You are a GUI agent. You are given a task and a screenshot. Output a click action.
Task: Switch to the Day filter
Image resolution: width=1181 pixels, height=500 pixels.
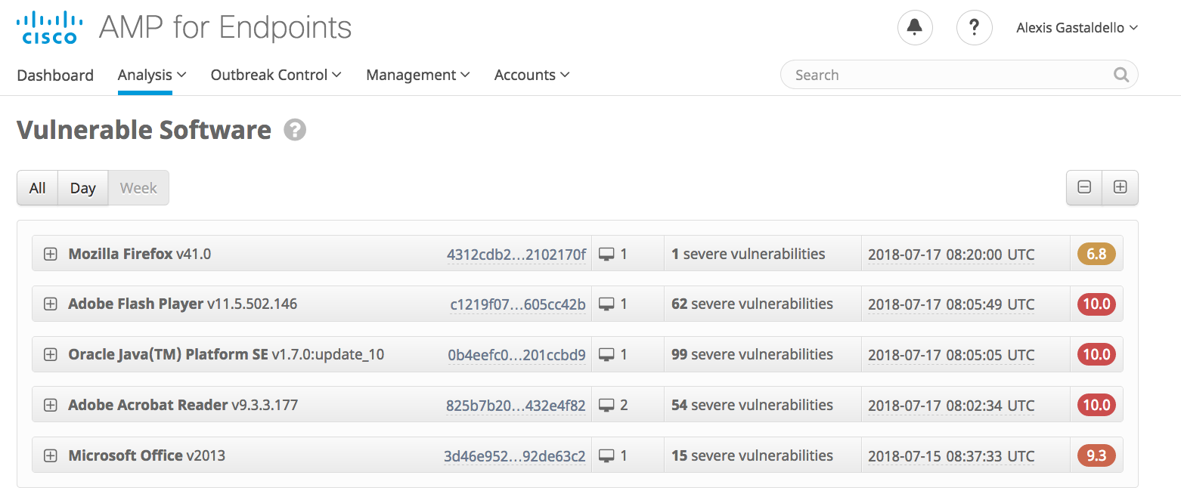click(82, 188)
